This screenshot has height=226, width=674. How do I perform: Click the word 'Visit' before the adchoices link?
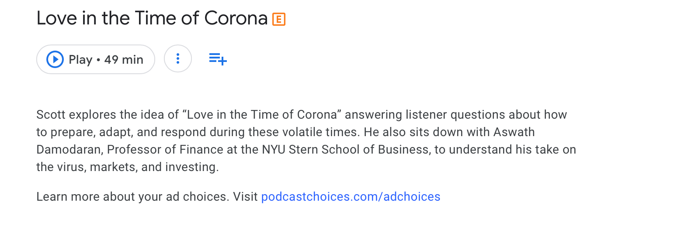click(245, 197)
